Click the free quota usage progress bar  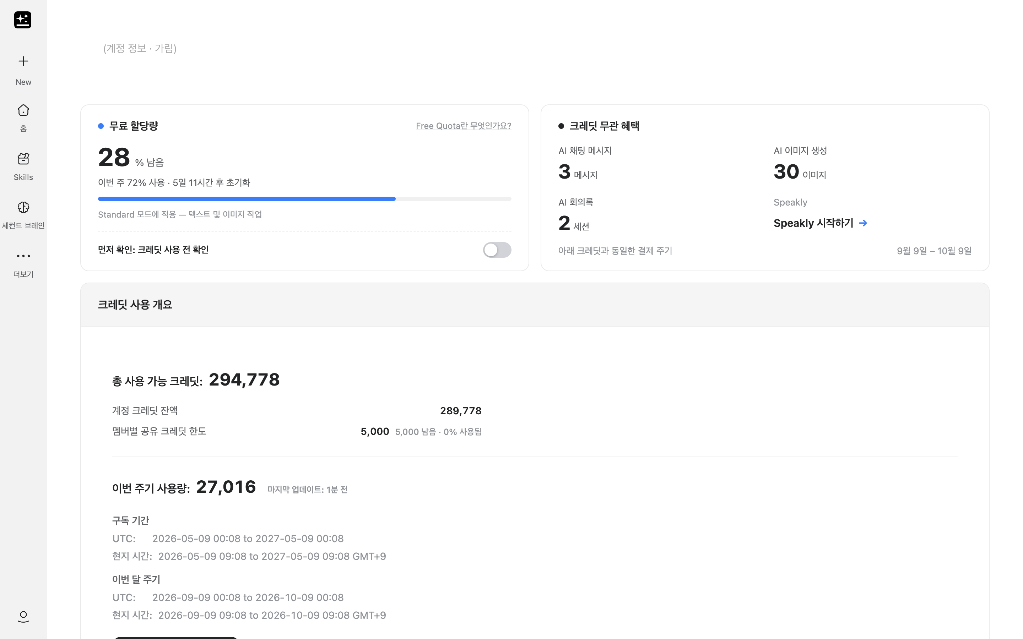tap(304, 199)
